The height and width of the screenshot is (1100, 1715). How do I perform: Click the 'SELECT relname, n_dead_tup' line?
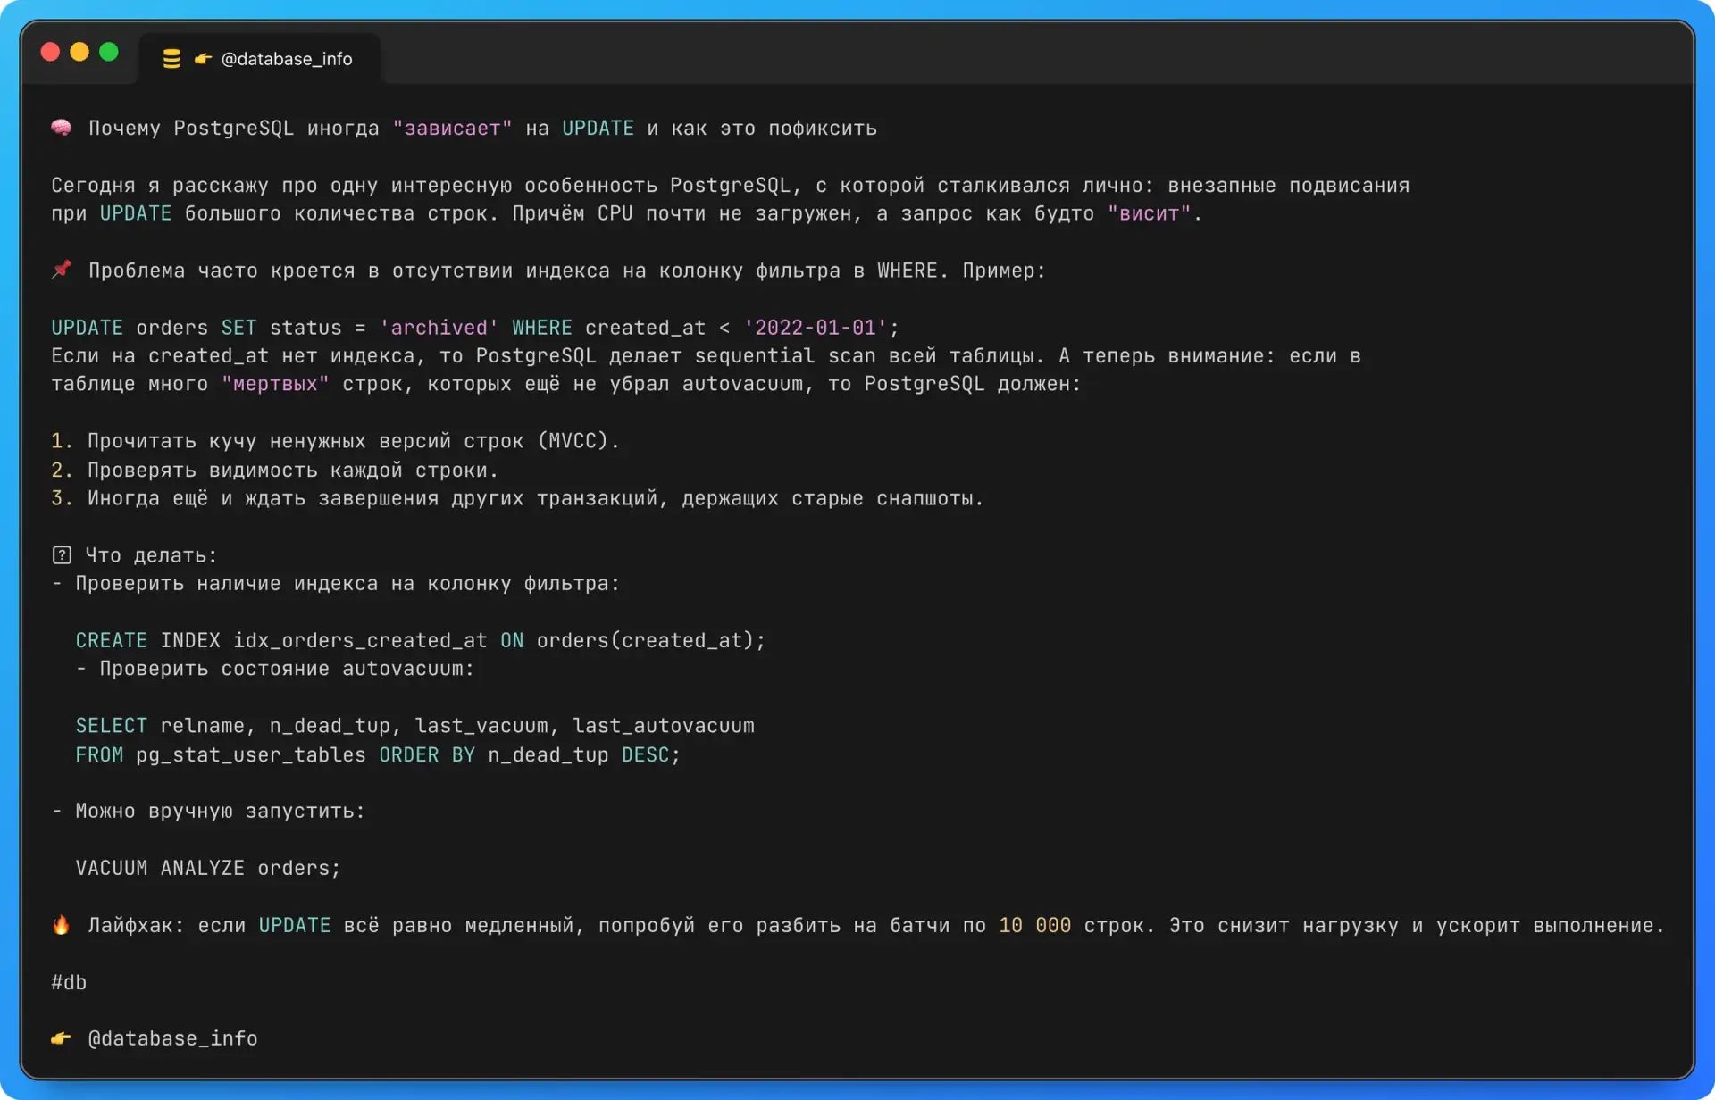pyautogui.click(x=415, y=726)
